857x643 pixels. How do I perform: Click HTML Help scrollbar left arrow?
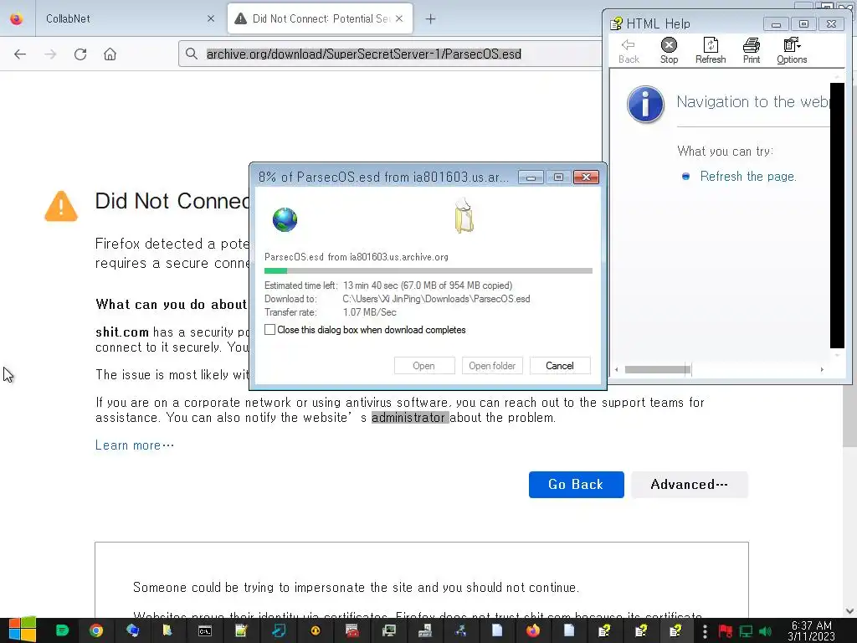pyautogui.click(x=617, y=369)
